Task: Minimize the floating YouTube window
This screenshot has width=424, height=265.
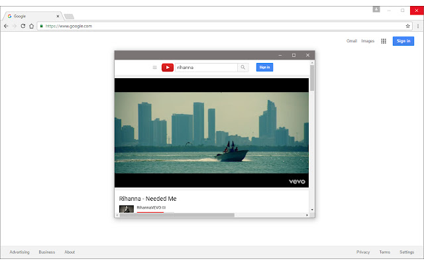Action: point(280,55)
